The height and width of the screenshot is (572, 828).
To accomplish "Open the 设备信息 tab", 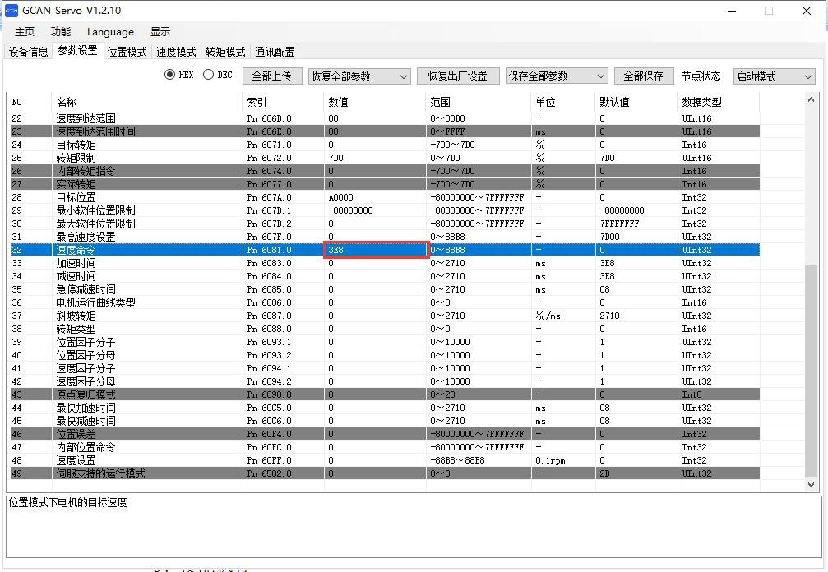I will 29,52.
